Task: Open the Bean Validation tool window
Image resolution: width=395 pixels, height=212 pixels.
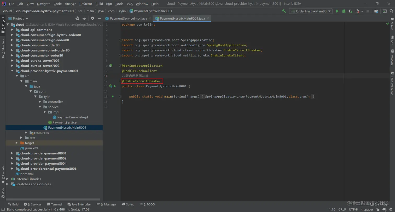Action: 392,83
